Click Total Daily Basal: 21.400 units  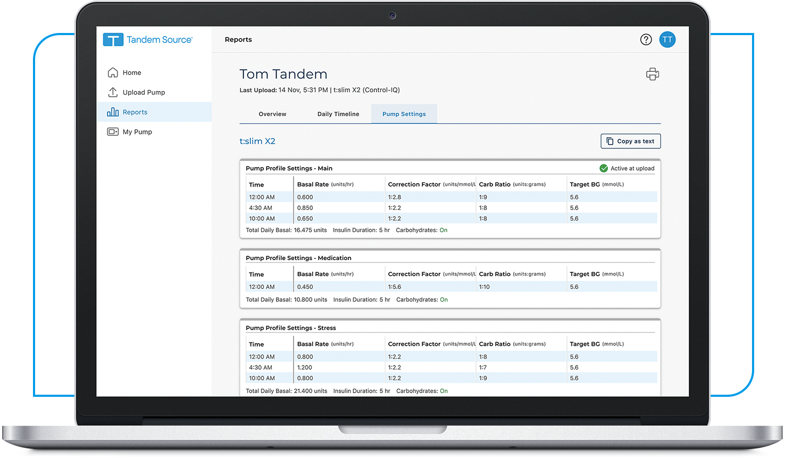click(287, 391)
